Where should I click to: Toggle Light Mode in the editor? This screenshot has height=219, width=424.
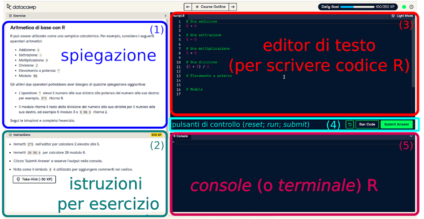[x=402, y=16]
